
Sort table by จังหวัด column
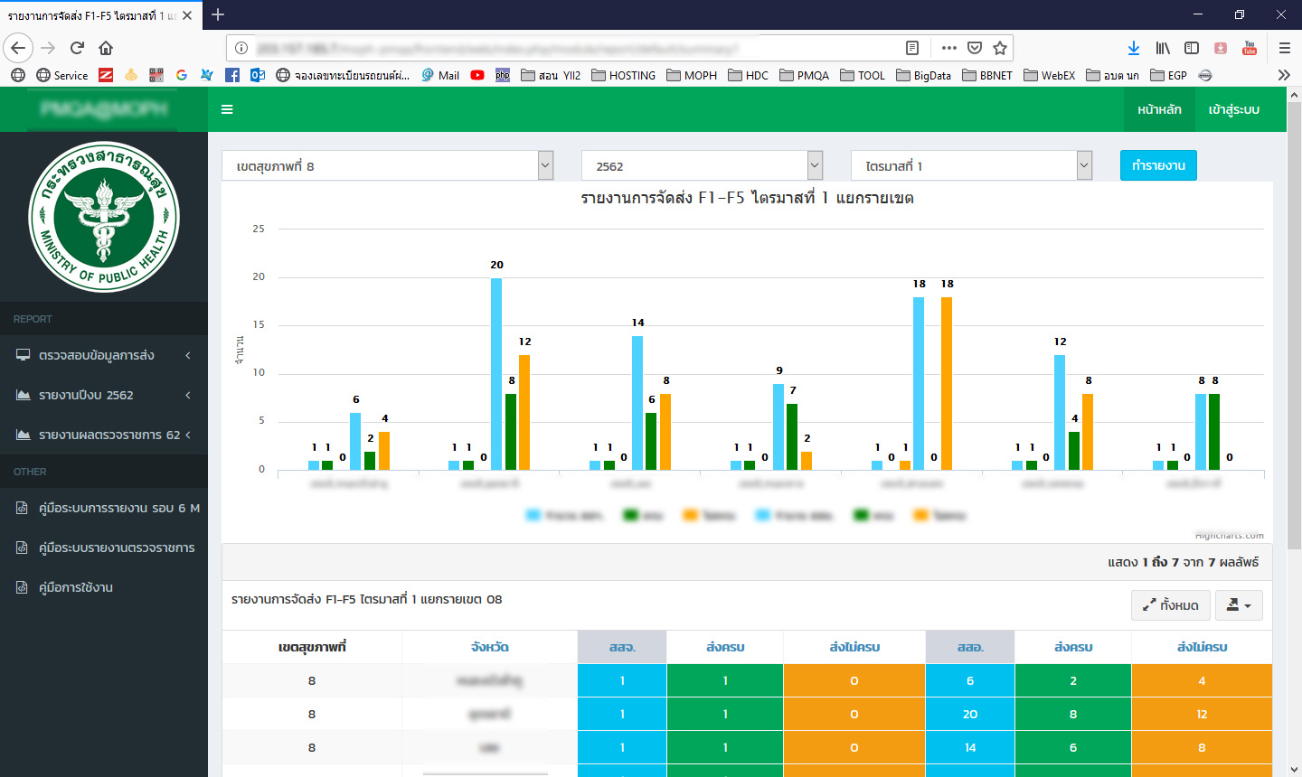point(489,647)
